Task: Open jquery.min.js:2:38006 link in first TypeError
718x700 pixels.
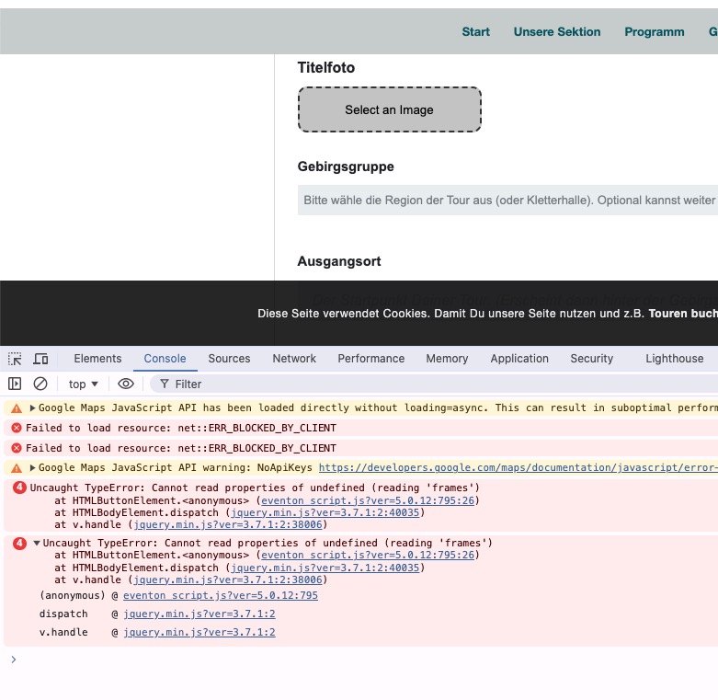Action: pos(228,524)
